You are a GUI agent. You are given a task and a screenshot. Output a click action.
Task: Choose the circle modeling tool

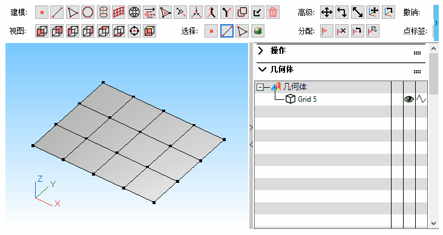(88, 13)
